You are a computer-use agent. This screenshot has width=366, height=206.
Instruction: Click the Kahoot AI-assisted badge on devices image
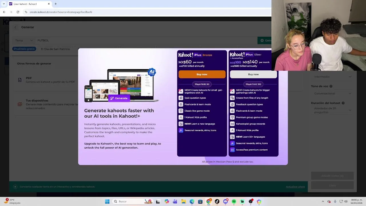pyautogui.click(x=152, y=72)
